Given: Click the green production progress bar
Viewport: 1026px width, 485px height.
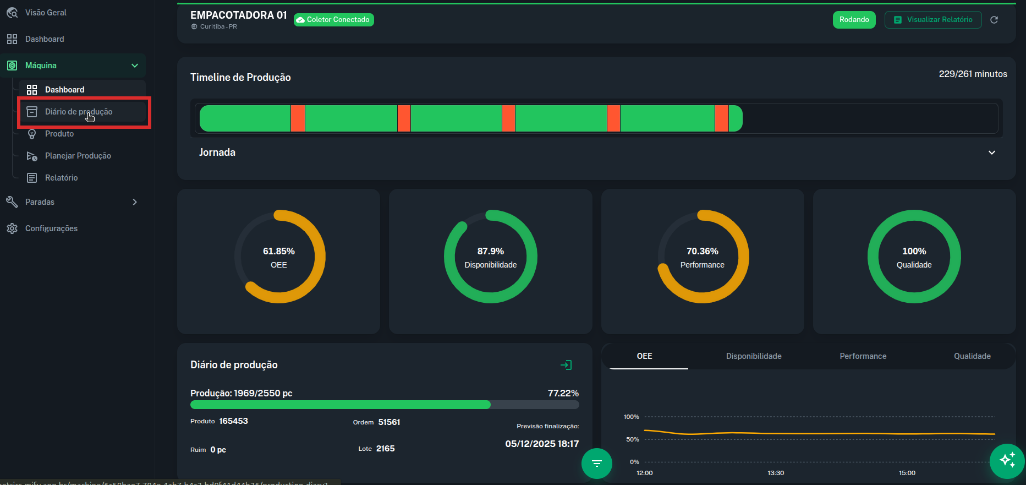Looking at the screenshot, I should click(340, 405).
